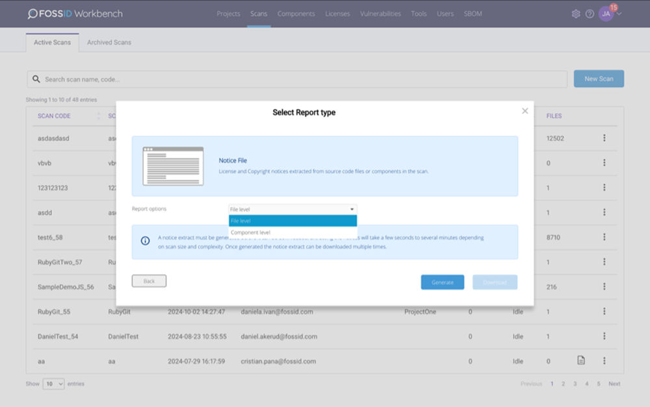Expand the user menu chevron
The width and height of the screenshot is (650, 407).
[x=619, y=14]
